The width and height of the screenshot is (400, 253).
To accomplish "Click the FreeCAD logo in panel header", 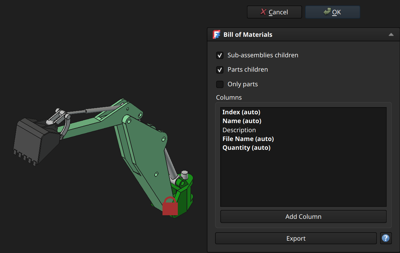I will pyautogui.click(x=216, y=35).
